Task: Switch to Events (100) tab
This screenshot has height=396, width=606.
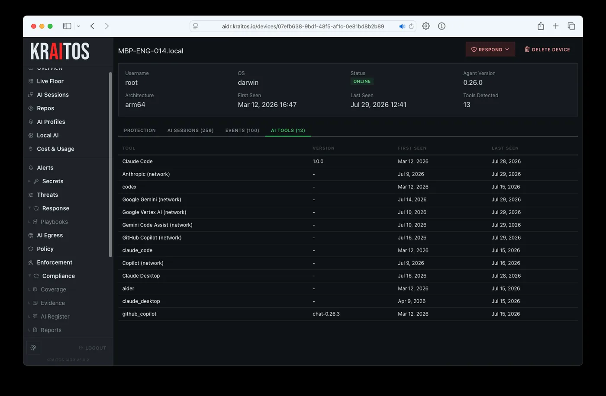Action: tap(242, 130)
